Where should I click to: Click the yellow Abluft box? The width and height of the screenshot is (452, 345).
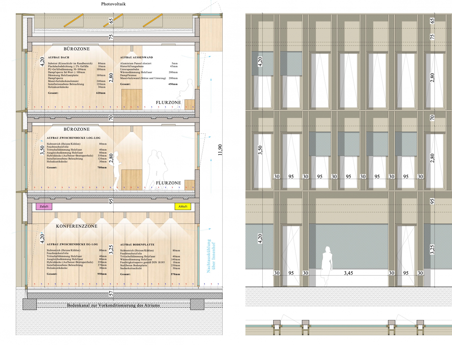(183, 207)
